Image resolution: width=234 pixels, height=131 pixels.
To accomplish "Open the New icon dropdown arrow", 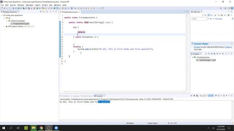I will coord(4,8).
